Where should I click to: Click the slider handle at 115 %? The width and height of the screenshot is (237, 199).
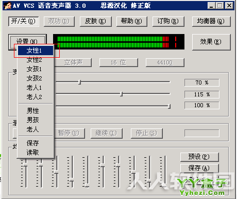click(x=122, y=94)
